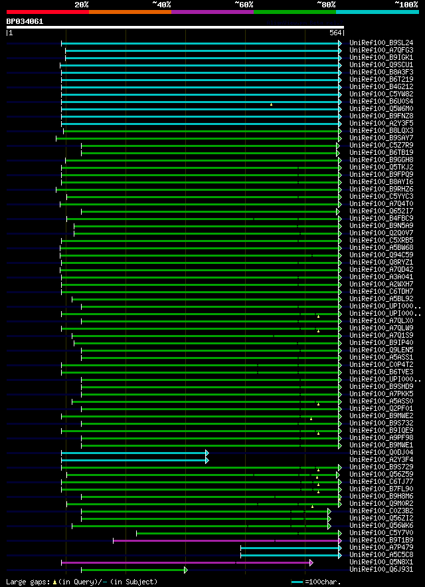
Task: Click the short green alignment bar for Q6J931
Action: (134, 570)
